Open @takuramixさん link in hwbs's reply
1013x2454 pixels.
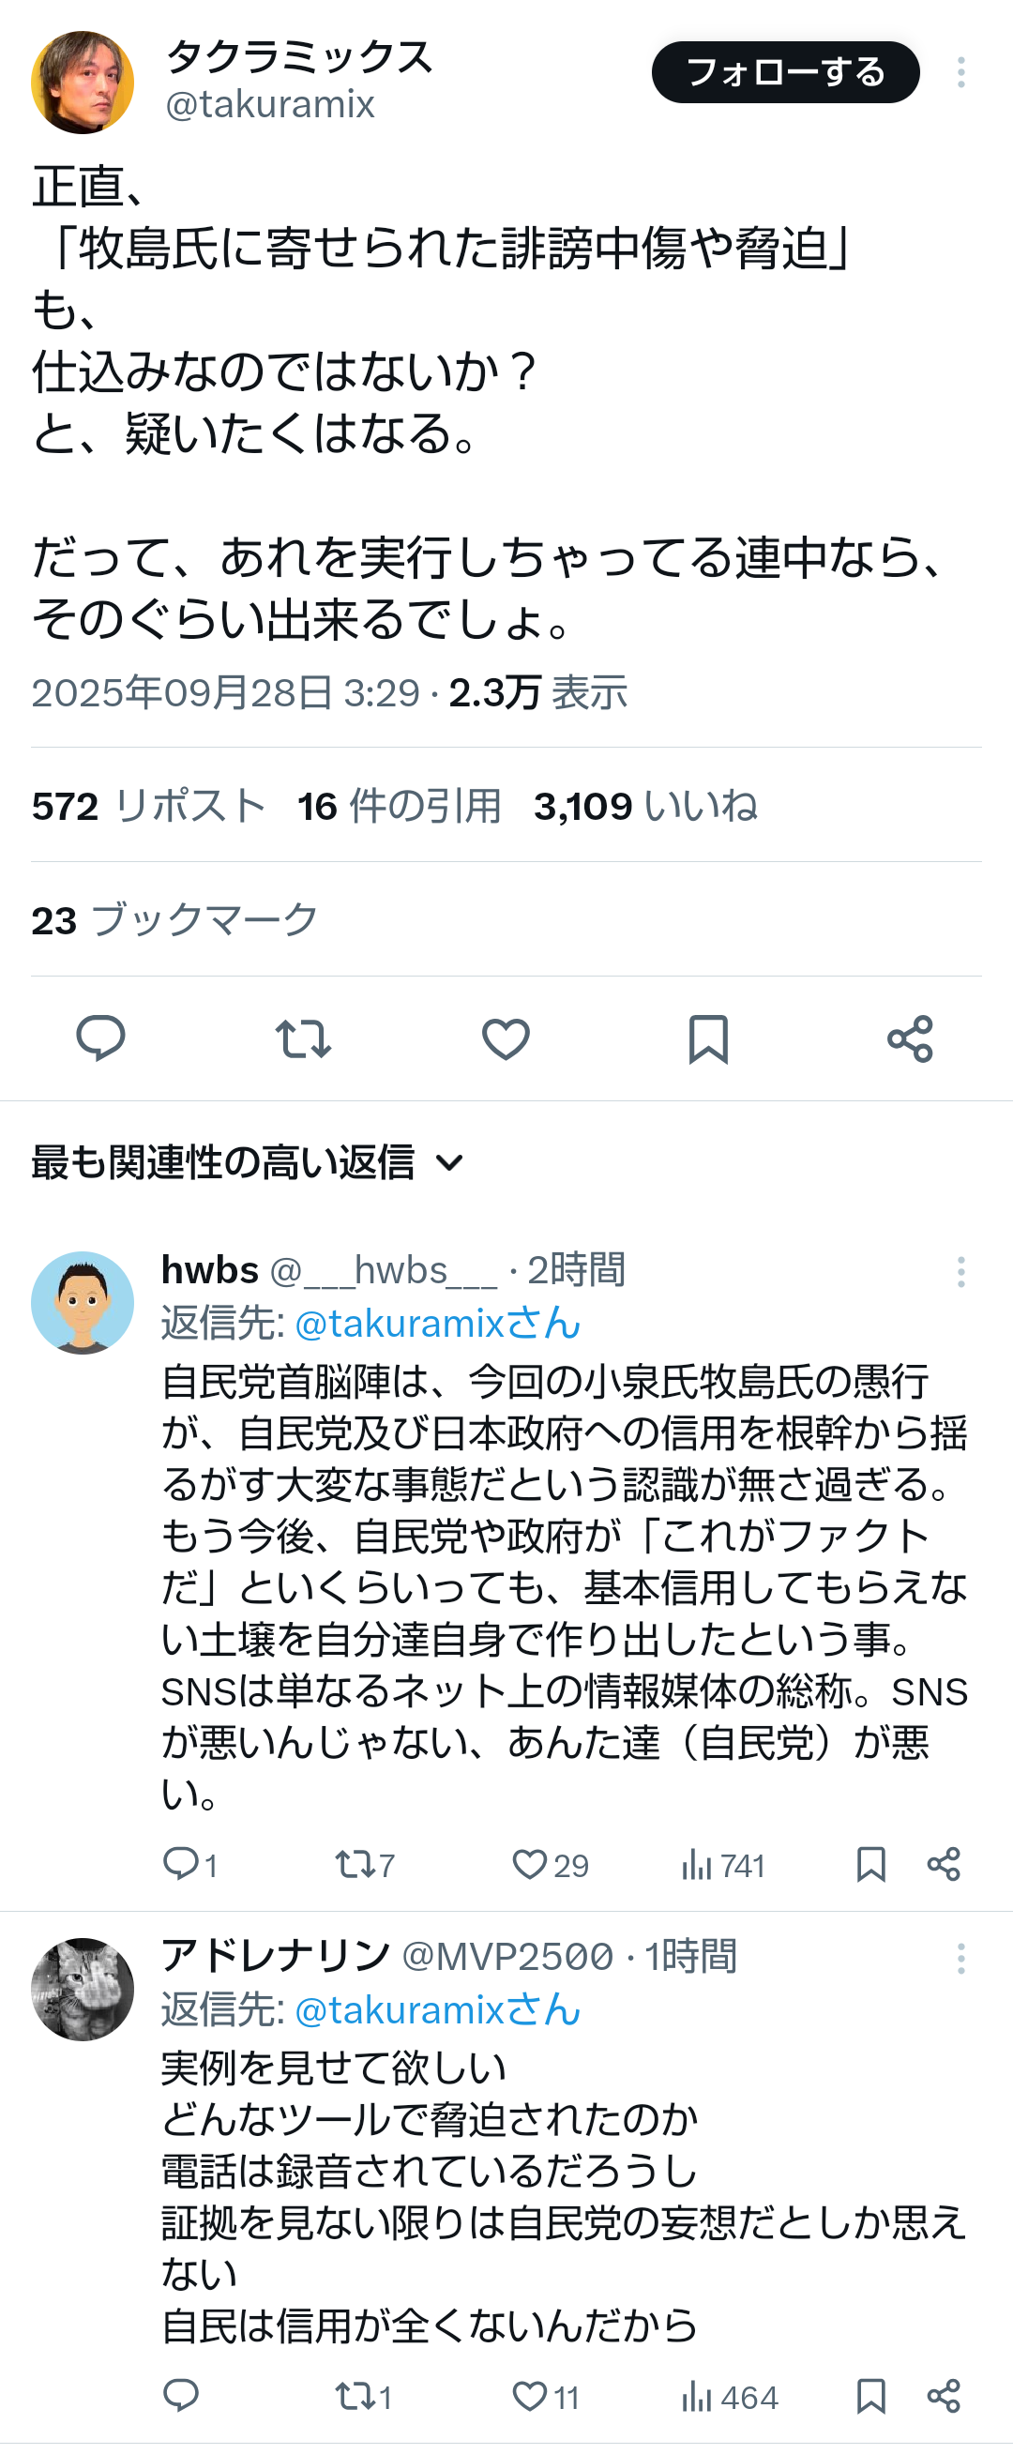(437, 1324)
